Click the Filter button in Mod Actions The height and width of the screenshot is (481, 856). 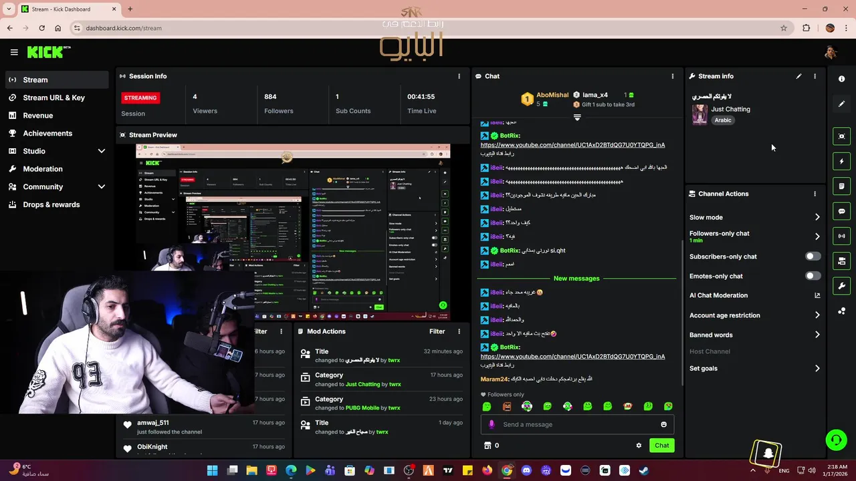pos(437,331)
